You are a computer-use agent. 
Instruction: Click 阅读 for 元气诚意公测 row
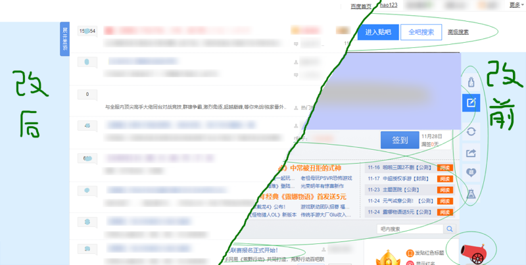click(x=445, y=201)
